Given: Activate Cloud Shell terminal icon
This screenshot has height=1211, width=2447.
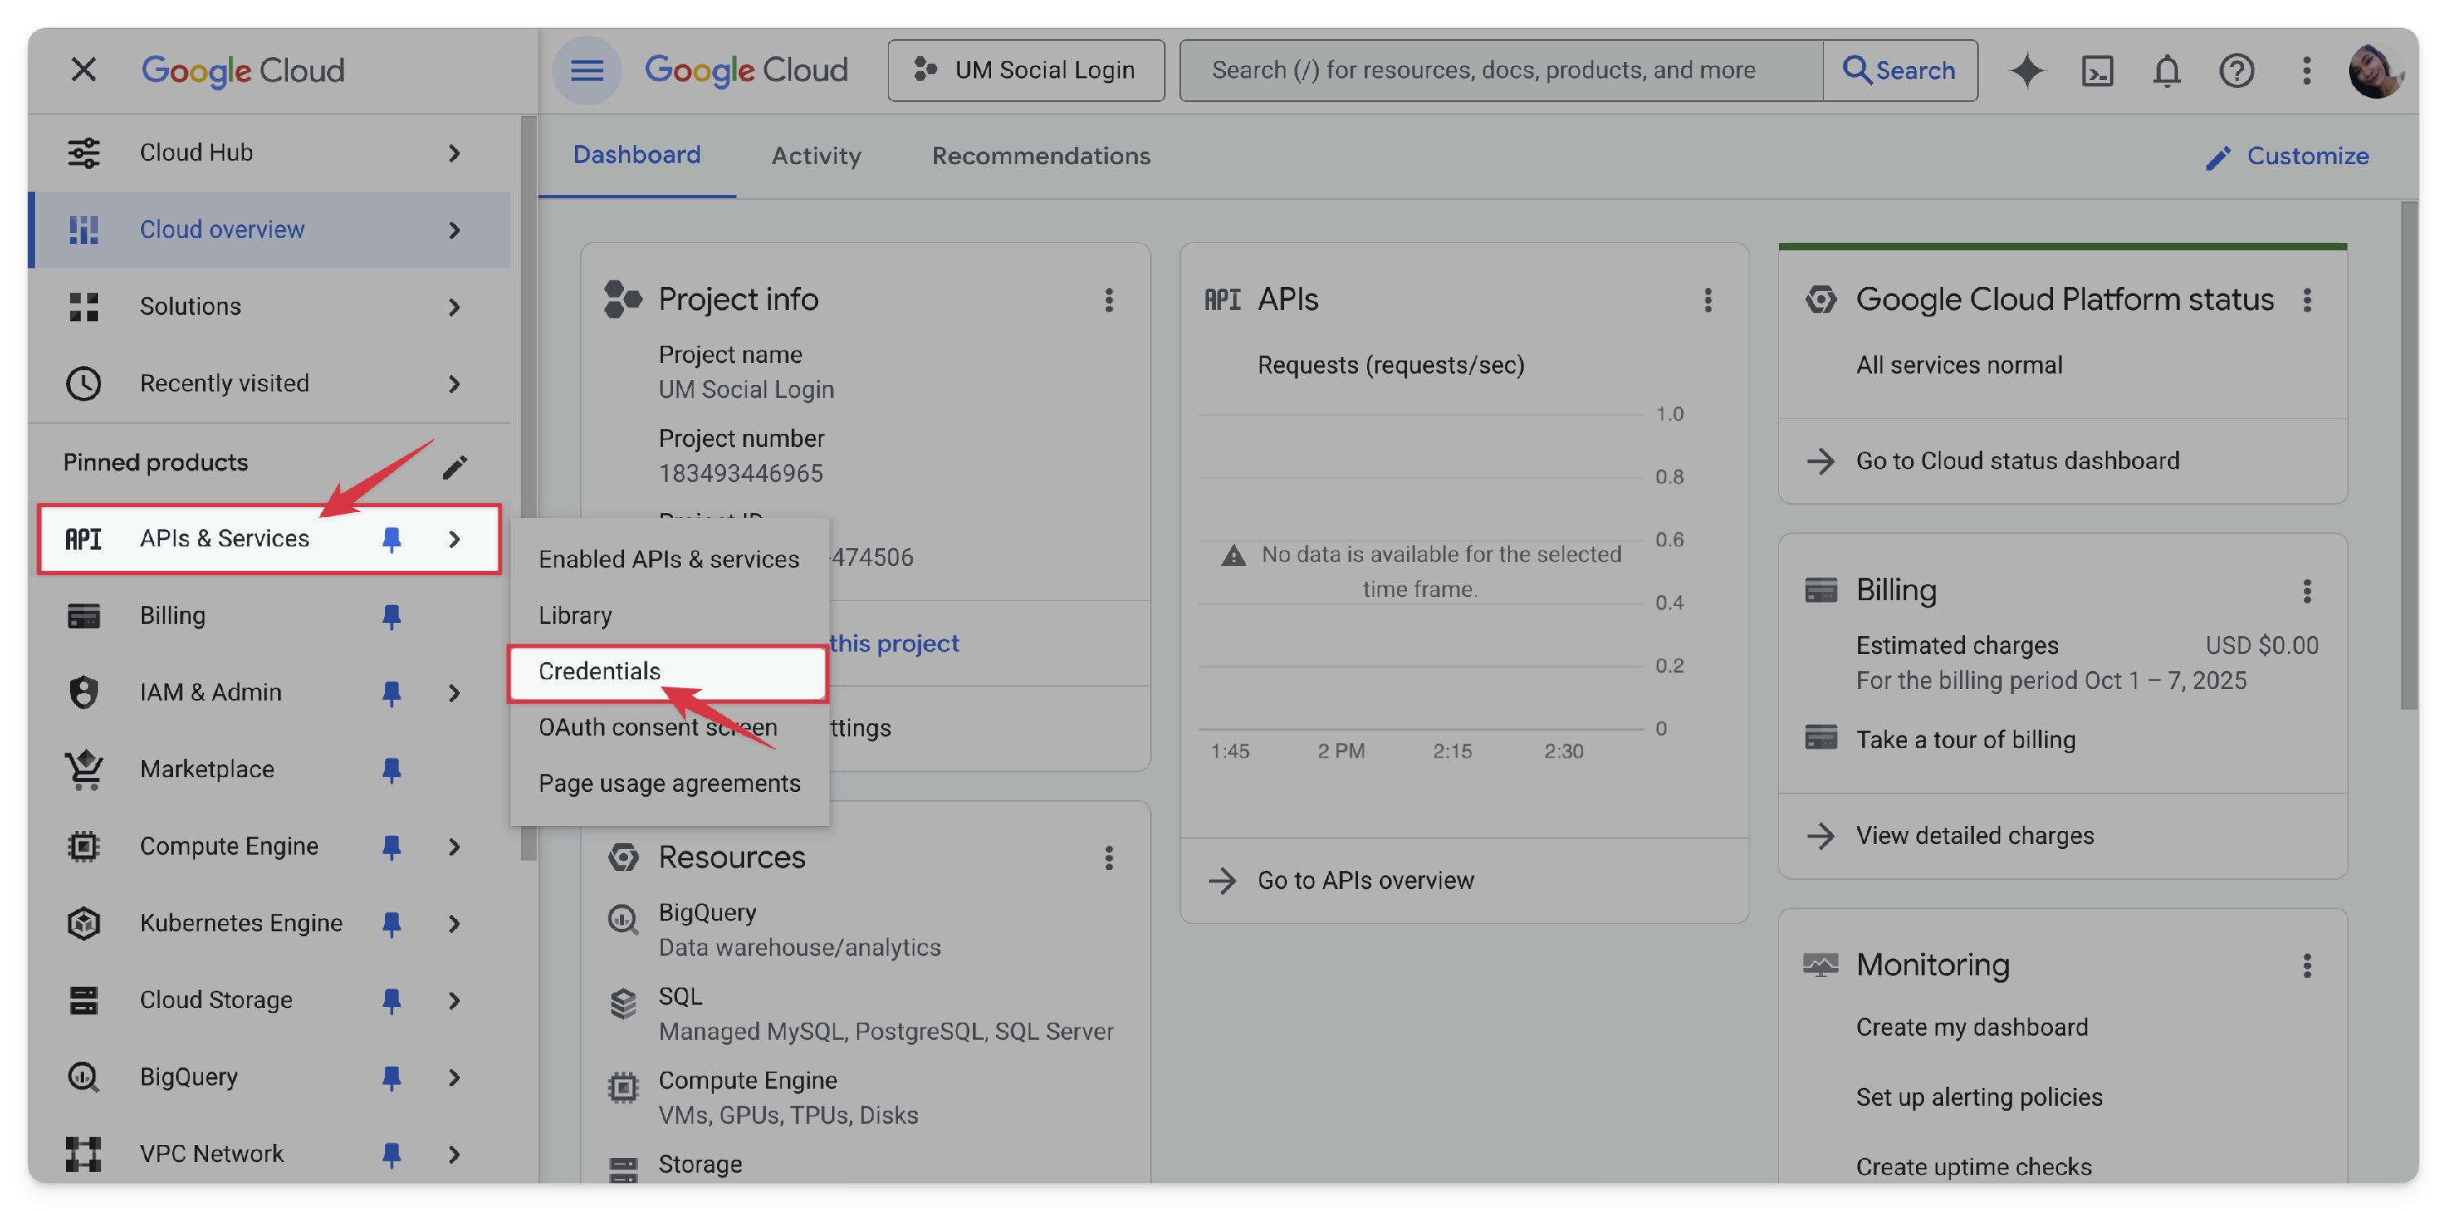Looking at the screenshot, I should pyautogui.click(x=2096, y=70).
